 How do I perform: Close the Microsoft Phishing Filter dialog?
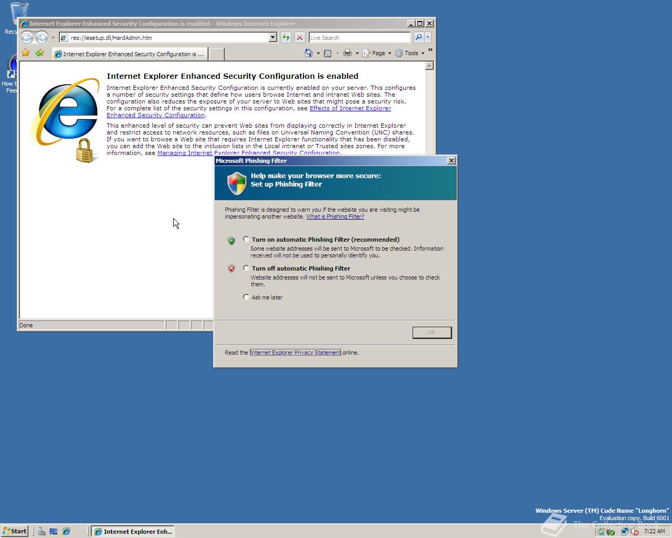pyautogui.click(x=451, y=161)
